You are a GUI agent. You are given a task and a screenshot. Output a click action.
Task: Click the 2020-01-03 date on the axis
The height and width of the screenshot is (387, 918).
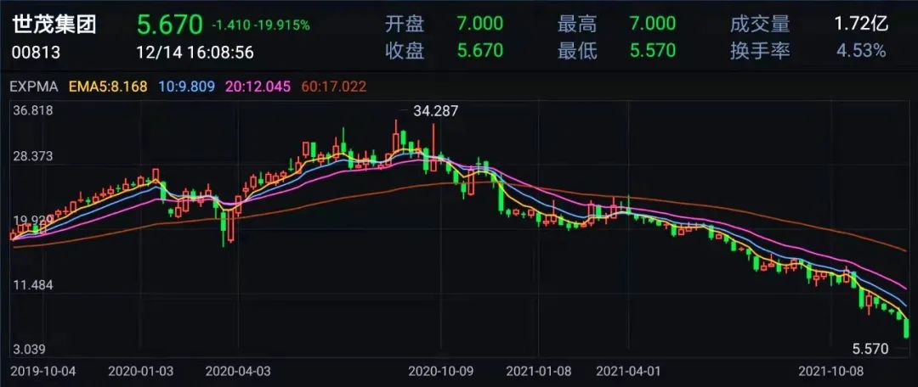coord(140,371)
